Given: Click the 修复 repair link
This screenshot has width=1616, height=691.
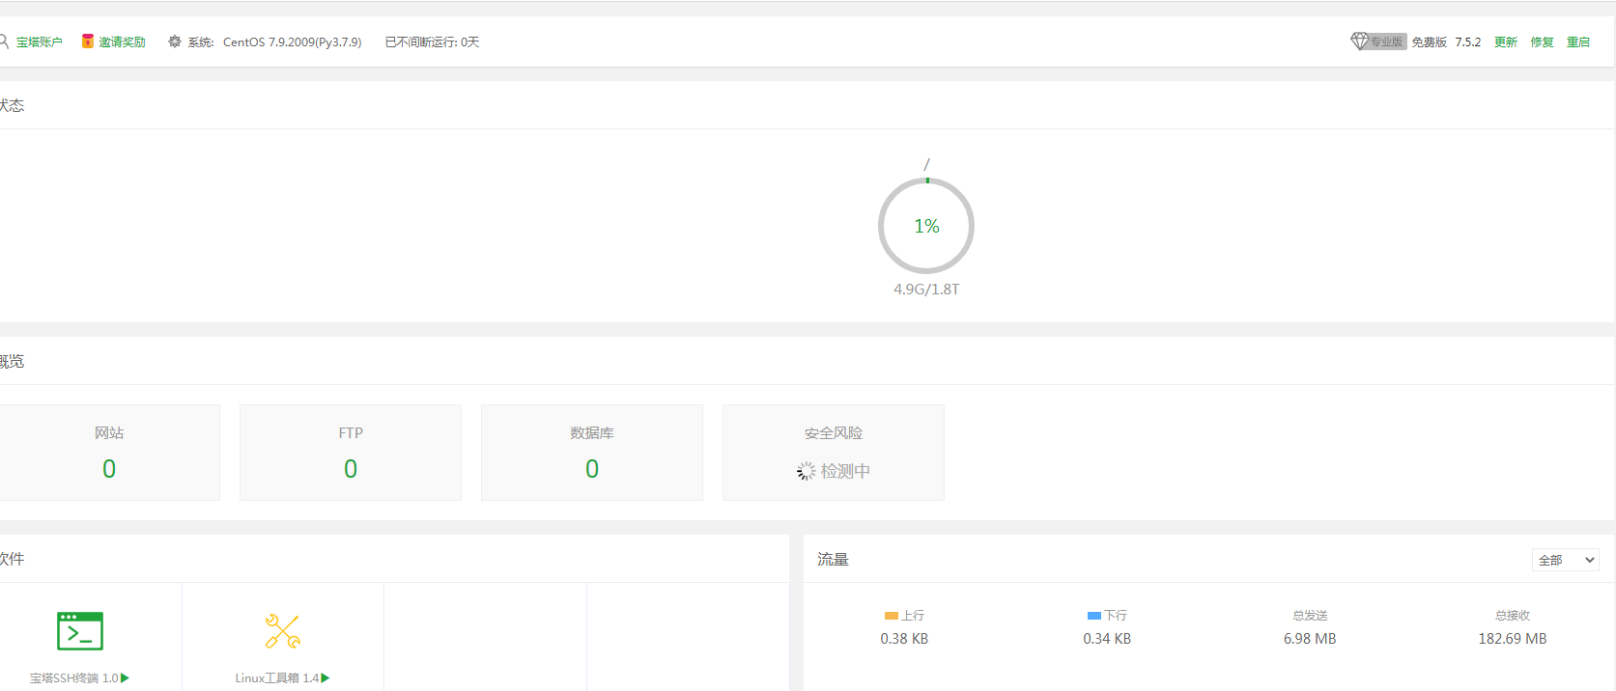Looking at the screenshot, I should (1543, 42).
